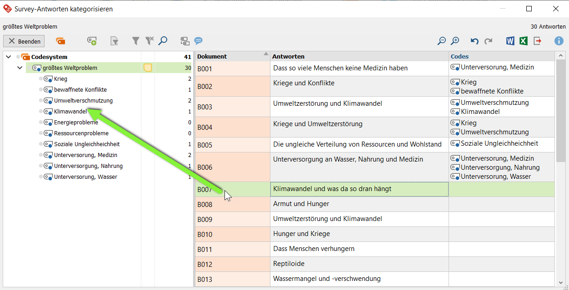Image resolution: width=569 pixels, height=290 pixels.
Task: Click the export icon with red arrow
Action: tap(538, 41)
